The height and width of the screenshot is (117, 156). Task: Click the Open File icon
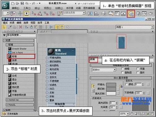click(x=17, y=3)
